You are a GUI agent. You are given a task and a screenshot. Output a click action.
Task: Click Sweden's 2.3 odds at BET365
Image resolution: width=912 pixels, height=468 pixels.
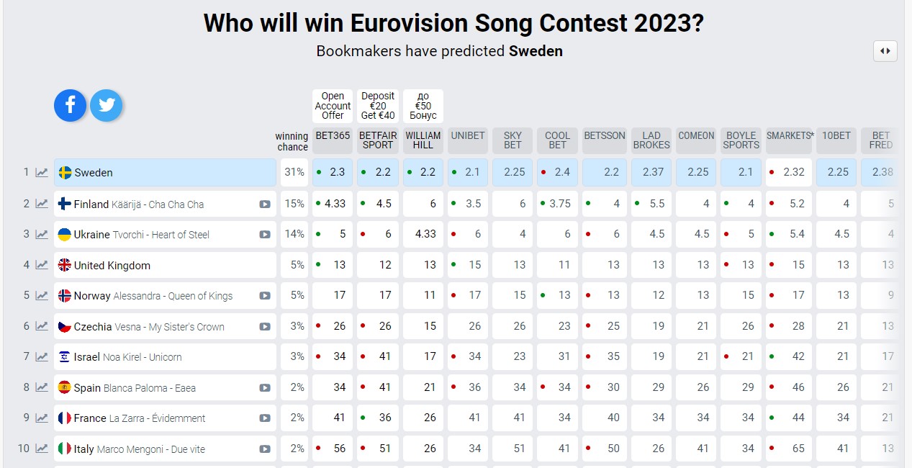coord(333,173)
